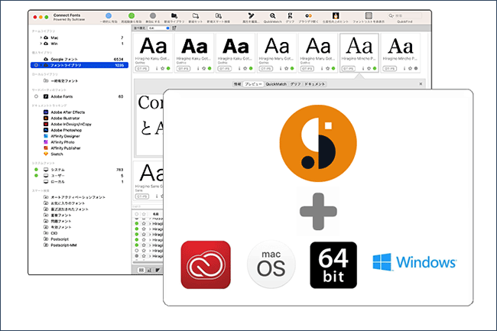Viewport: 497px width, 331px height.
Task: Select the highlighted Hiragino Mincho font card
Action: (x=359, y=53)
